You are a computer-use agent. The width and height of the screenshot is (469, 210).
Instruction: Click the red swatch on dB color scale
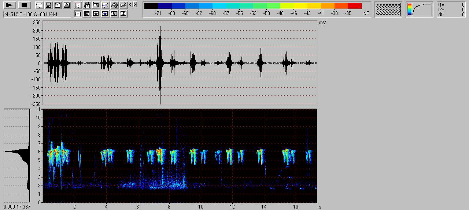[355, 6]
